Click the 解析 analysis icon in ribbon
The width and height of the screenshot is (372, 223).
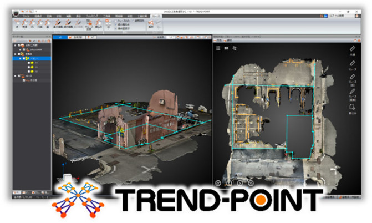coord(151,24)
